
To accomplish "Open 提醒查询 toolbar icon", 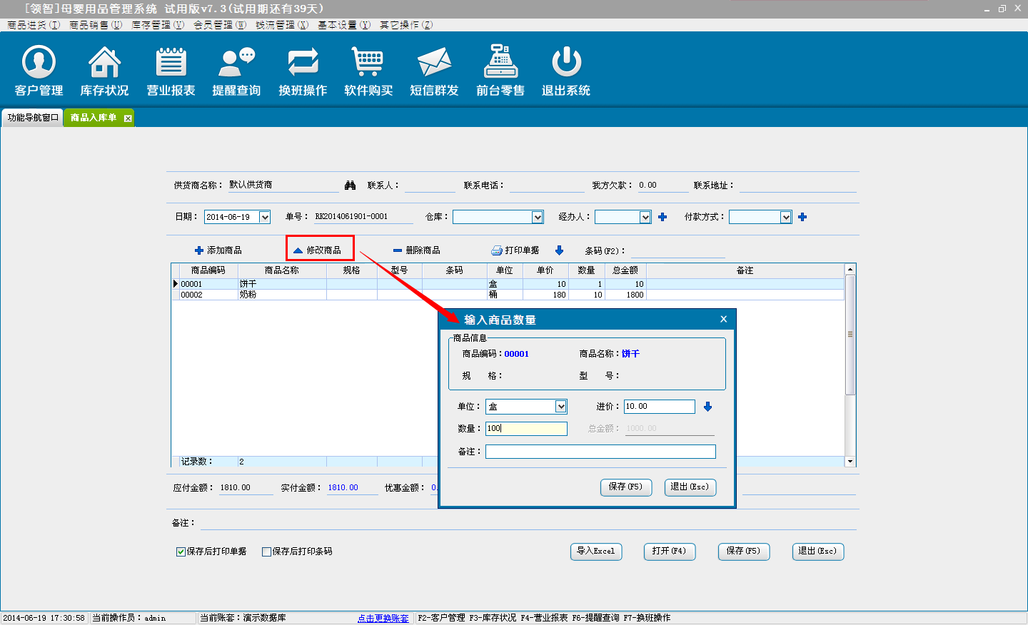I will tap(236, 63).
